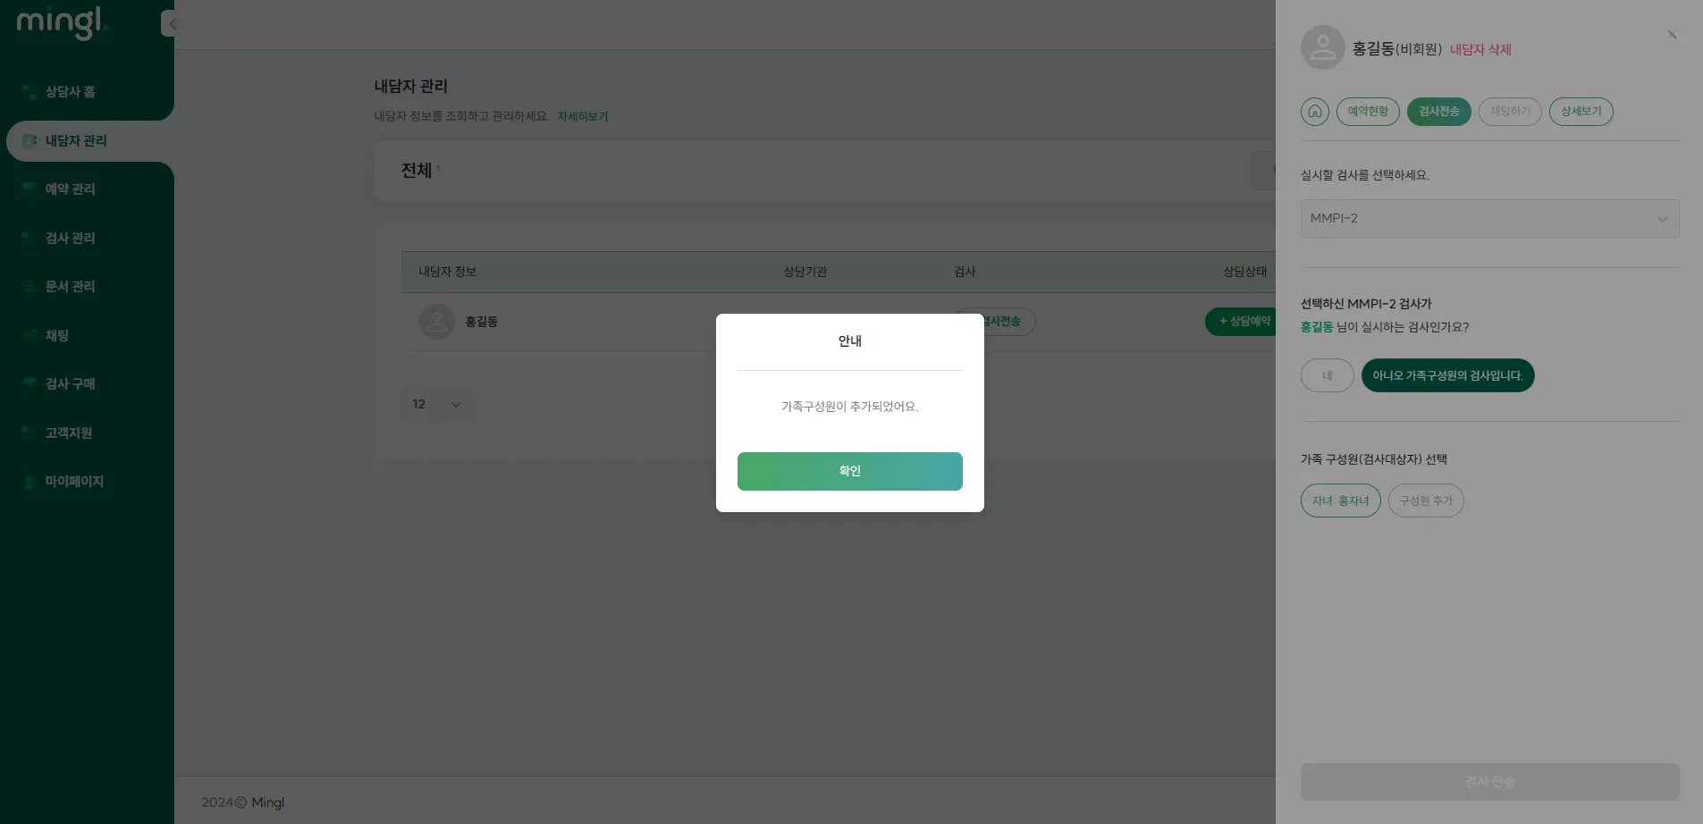Open the page size 12 dropdown

tap(437, 405)
